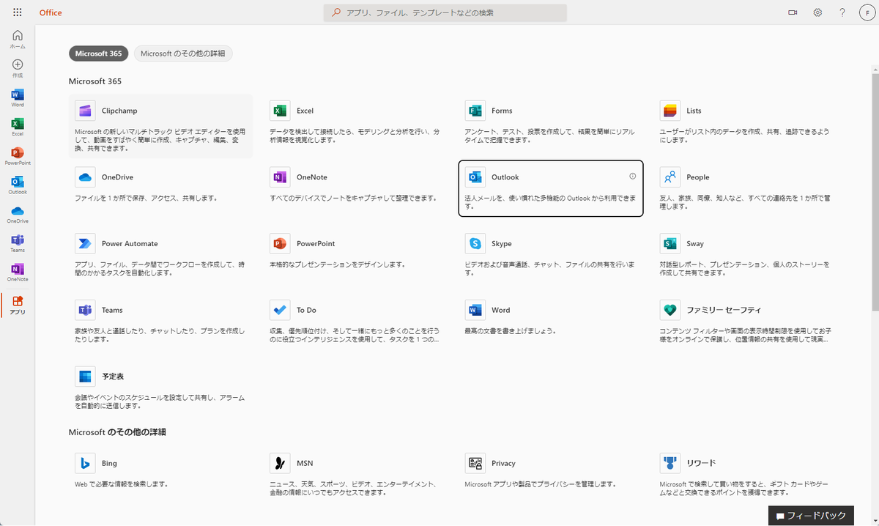Image resolution: width=879 pixels, height=526 pixels.
Task: Click the Microsoft のその他の詳細 section heading
Action: (117, 432)
